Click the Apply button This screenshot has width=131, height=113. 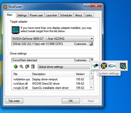[x=91, y=101]
